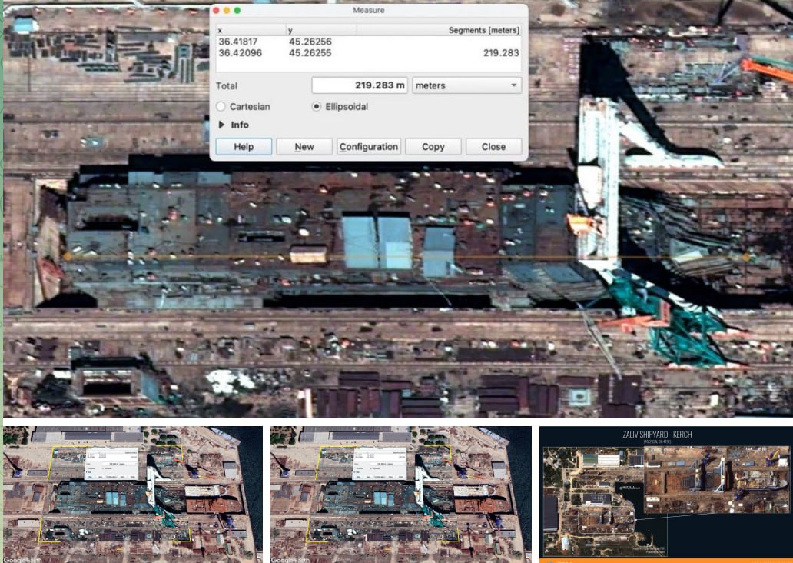Open measurement Configuration settings
793x563 pixels.
coord(369,147)
